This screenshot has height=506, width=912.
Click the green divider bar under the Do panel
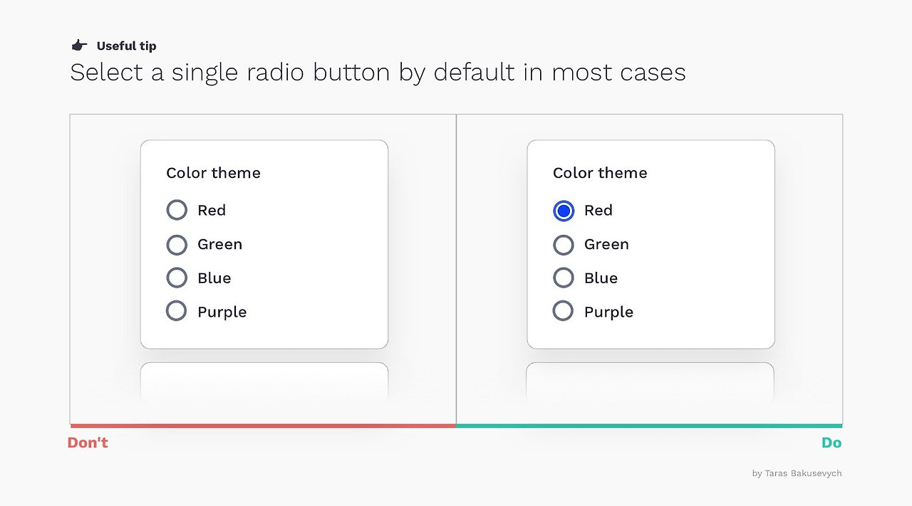pos(649,423)
